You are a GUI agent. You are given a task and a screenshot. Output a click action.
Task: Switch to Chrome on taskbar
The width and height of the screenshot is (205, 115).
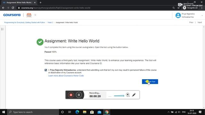tap(107, 112)
